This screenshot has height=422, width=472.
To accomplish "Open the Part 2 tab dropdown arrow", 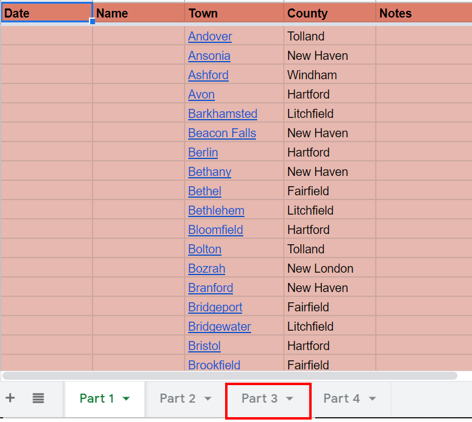I will tap(208, 398).
